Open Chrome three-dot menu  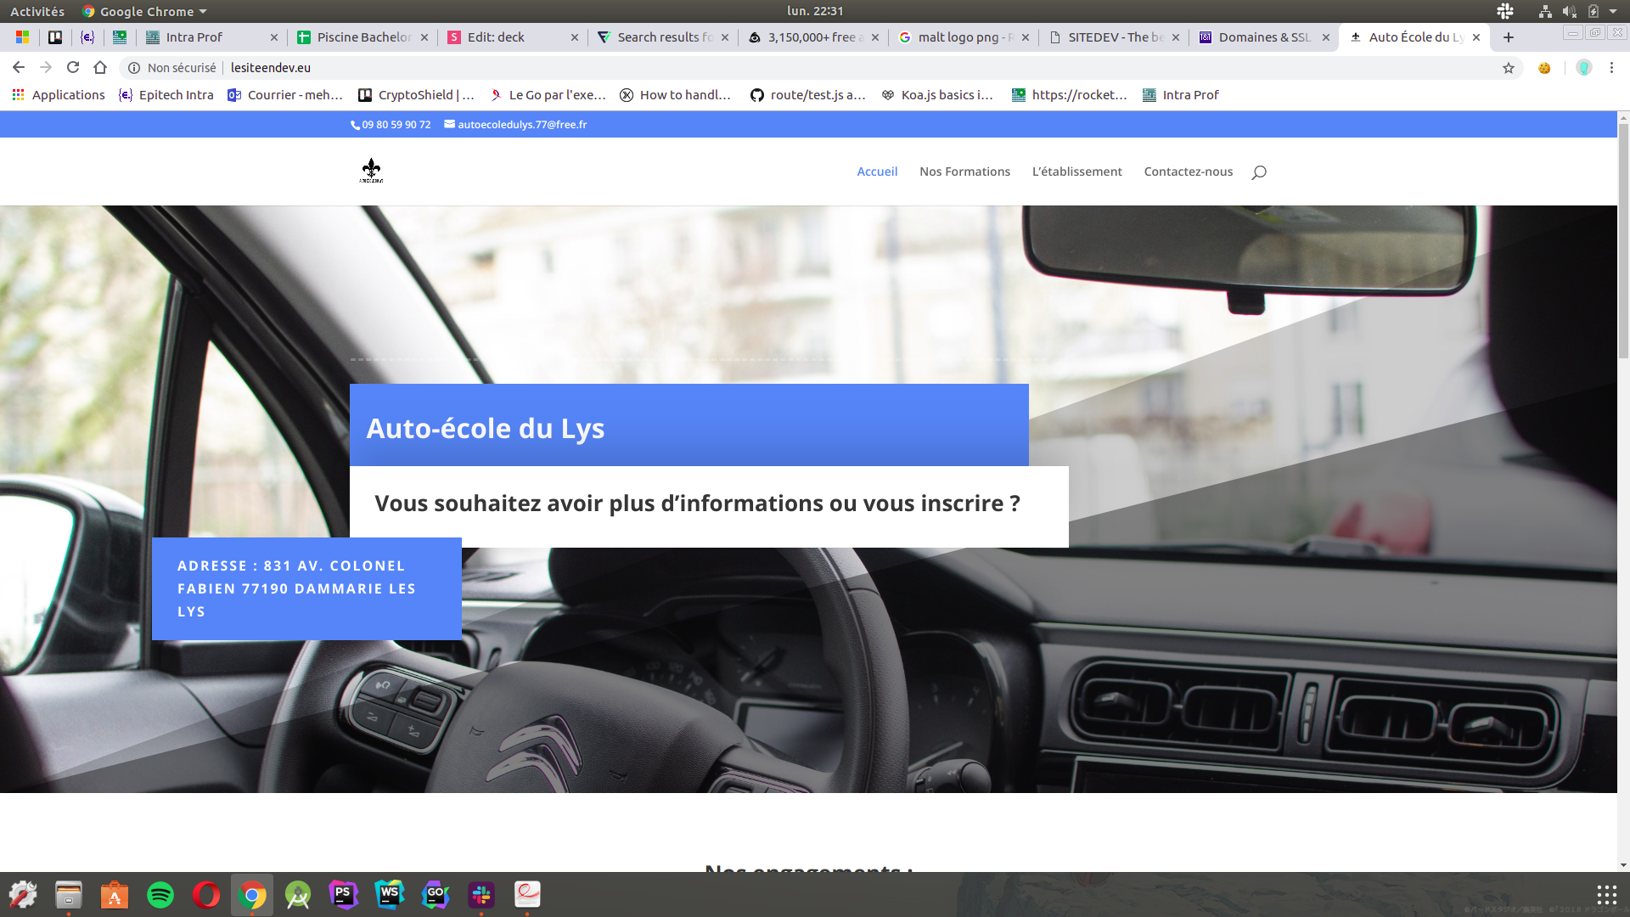coord(1611,68)
